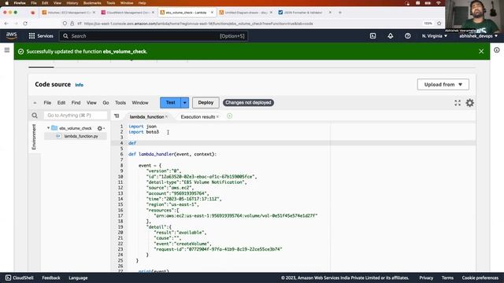Toggle editor fullscreen mode icon
Viewport: 504px width, 283px height.
coord(458,103)
